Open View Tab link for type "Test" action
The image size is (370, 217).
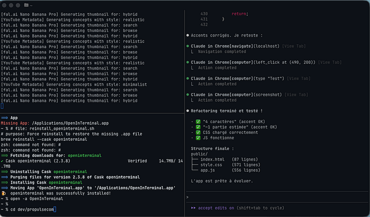pyautogui.click(x=299, y=79)
